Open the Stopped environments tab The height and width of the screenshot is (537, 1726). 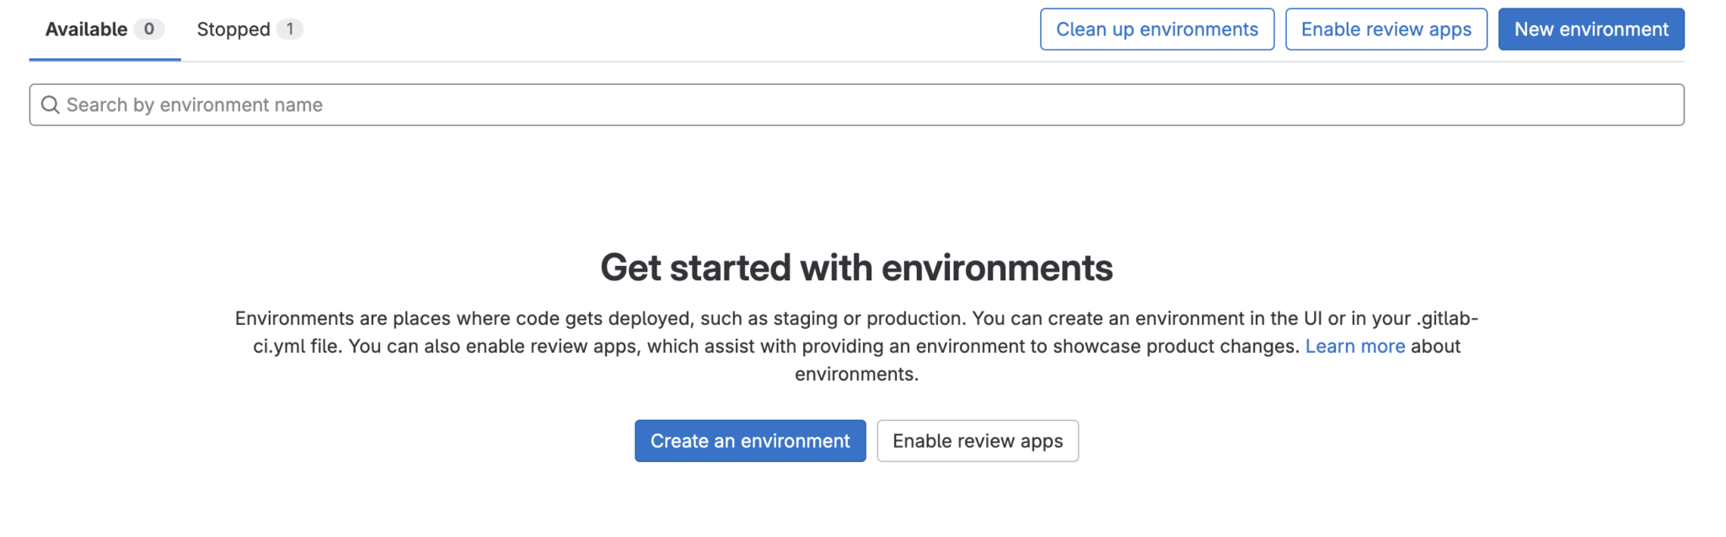coord(233,29)
